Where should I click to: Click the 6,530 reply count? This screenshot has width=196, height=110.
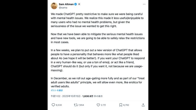point(59,105)
